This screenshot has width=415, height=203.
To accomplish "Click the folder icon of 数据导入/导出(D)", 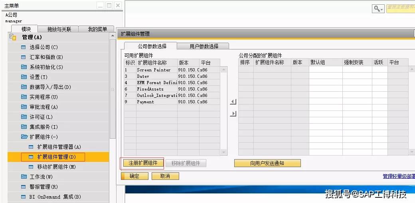I will pyautogui.click(x=24, y=87).
